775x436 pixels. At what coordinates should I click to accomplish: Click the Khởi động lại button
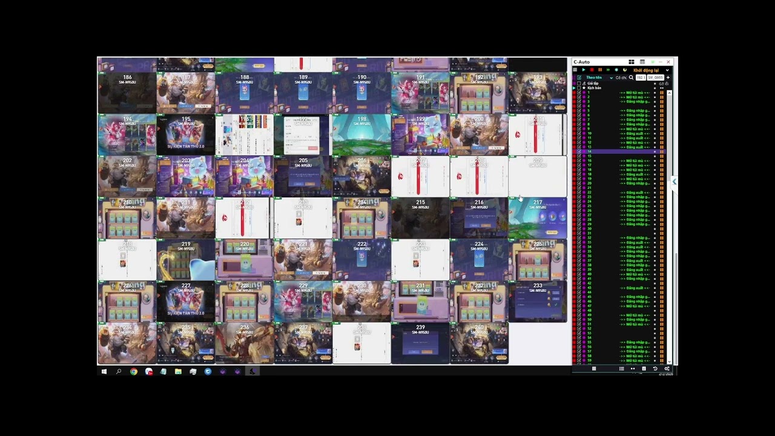coord(646,70)
